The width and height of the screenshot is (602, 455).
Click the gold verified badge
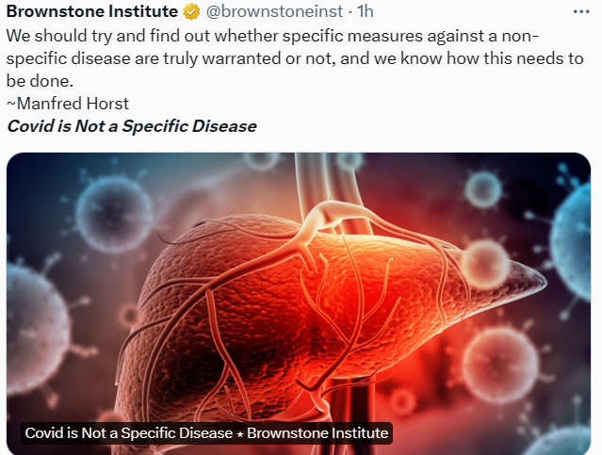[x=191, y=12]
